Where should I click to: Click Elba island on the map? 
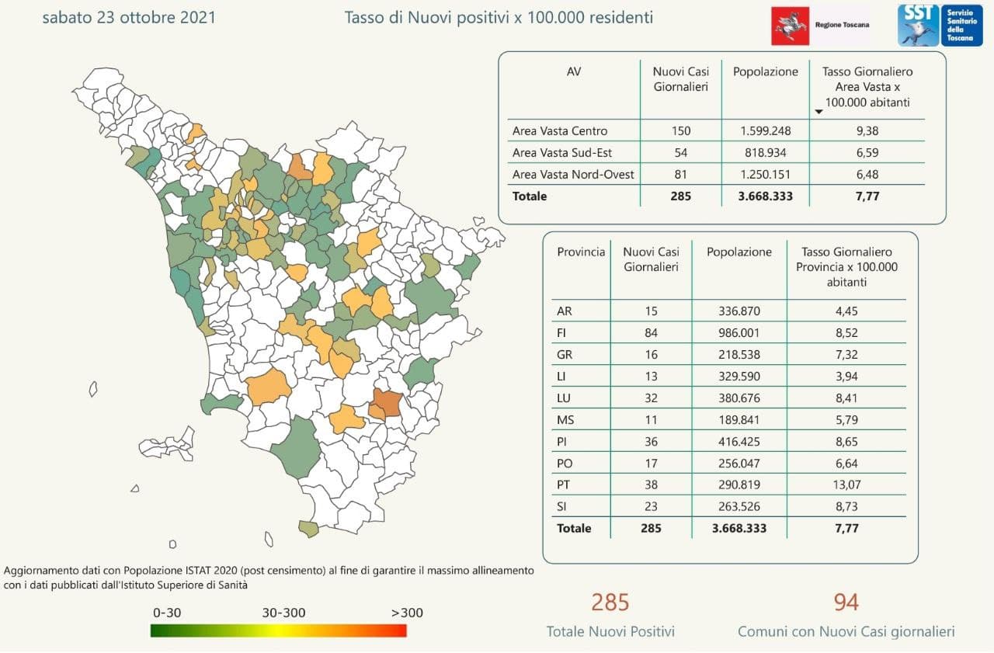pos(165,447)
